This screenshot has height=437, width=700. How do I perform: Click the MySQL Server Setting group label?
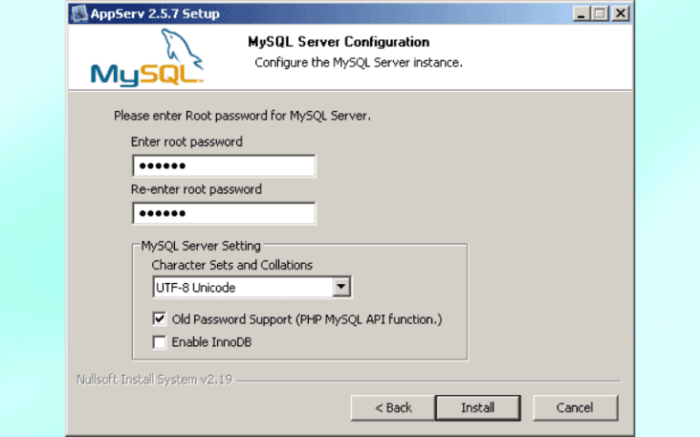pos(201,246)
